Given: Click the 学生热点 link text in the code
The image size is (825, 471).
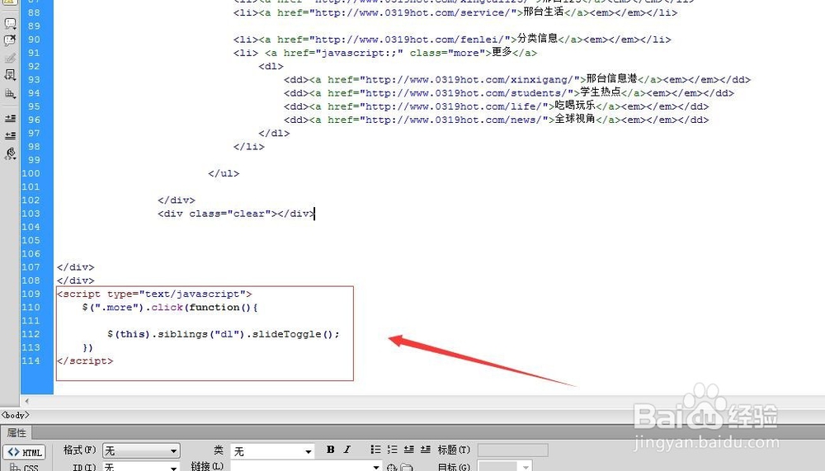Looking at the screenshot, I should pyautogui.click(x=601, y=92).
